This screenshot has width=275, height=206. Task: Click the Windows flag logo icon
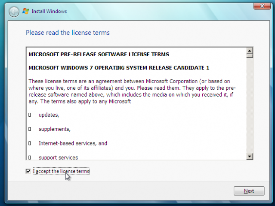pyautogui.click(x=25, y=11)
